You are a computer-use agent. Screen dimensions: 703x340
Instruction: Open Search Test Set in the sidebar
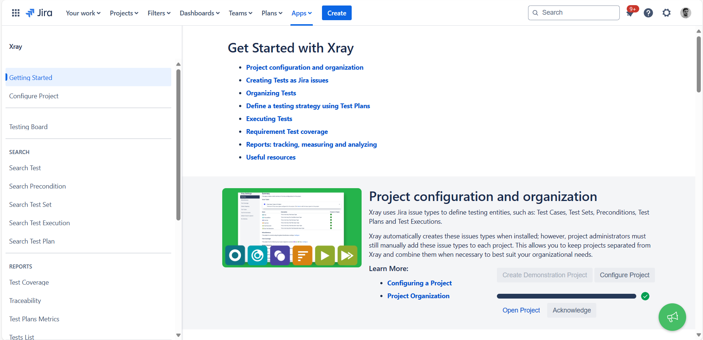pos(88,205)
